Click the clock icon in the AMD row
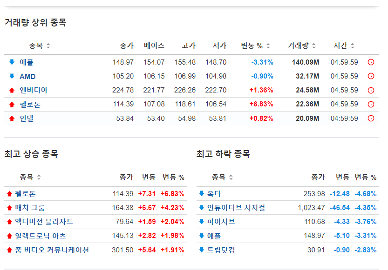 371,76
